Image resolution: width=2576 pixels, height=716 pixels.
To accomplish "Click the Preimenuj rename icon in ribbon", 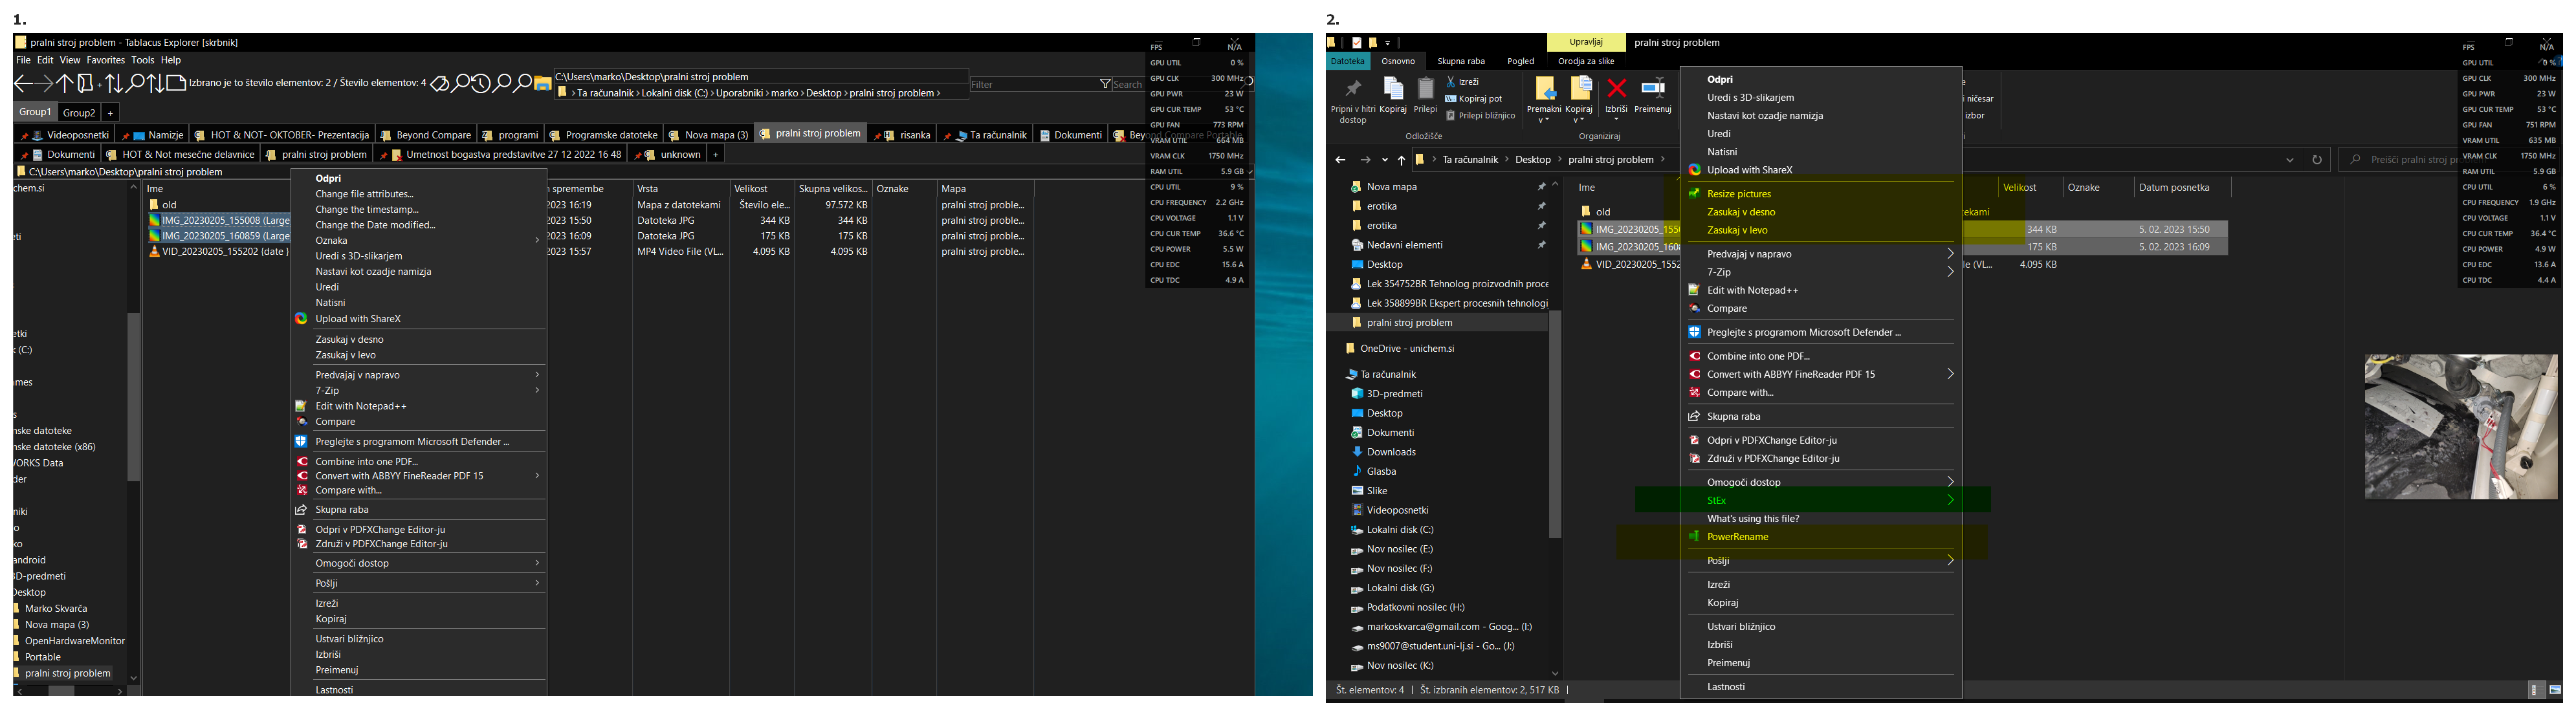I will [1653, 88].
